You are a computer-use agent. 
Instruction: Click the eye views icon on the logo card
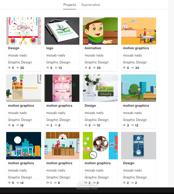coord(56,68)
